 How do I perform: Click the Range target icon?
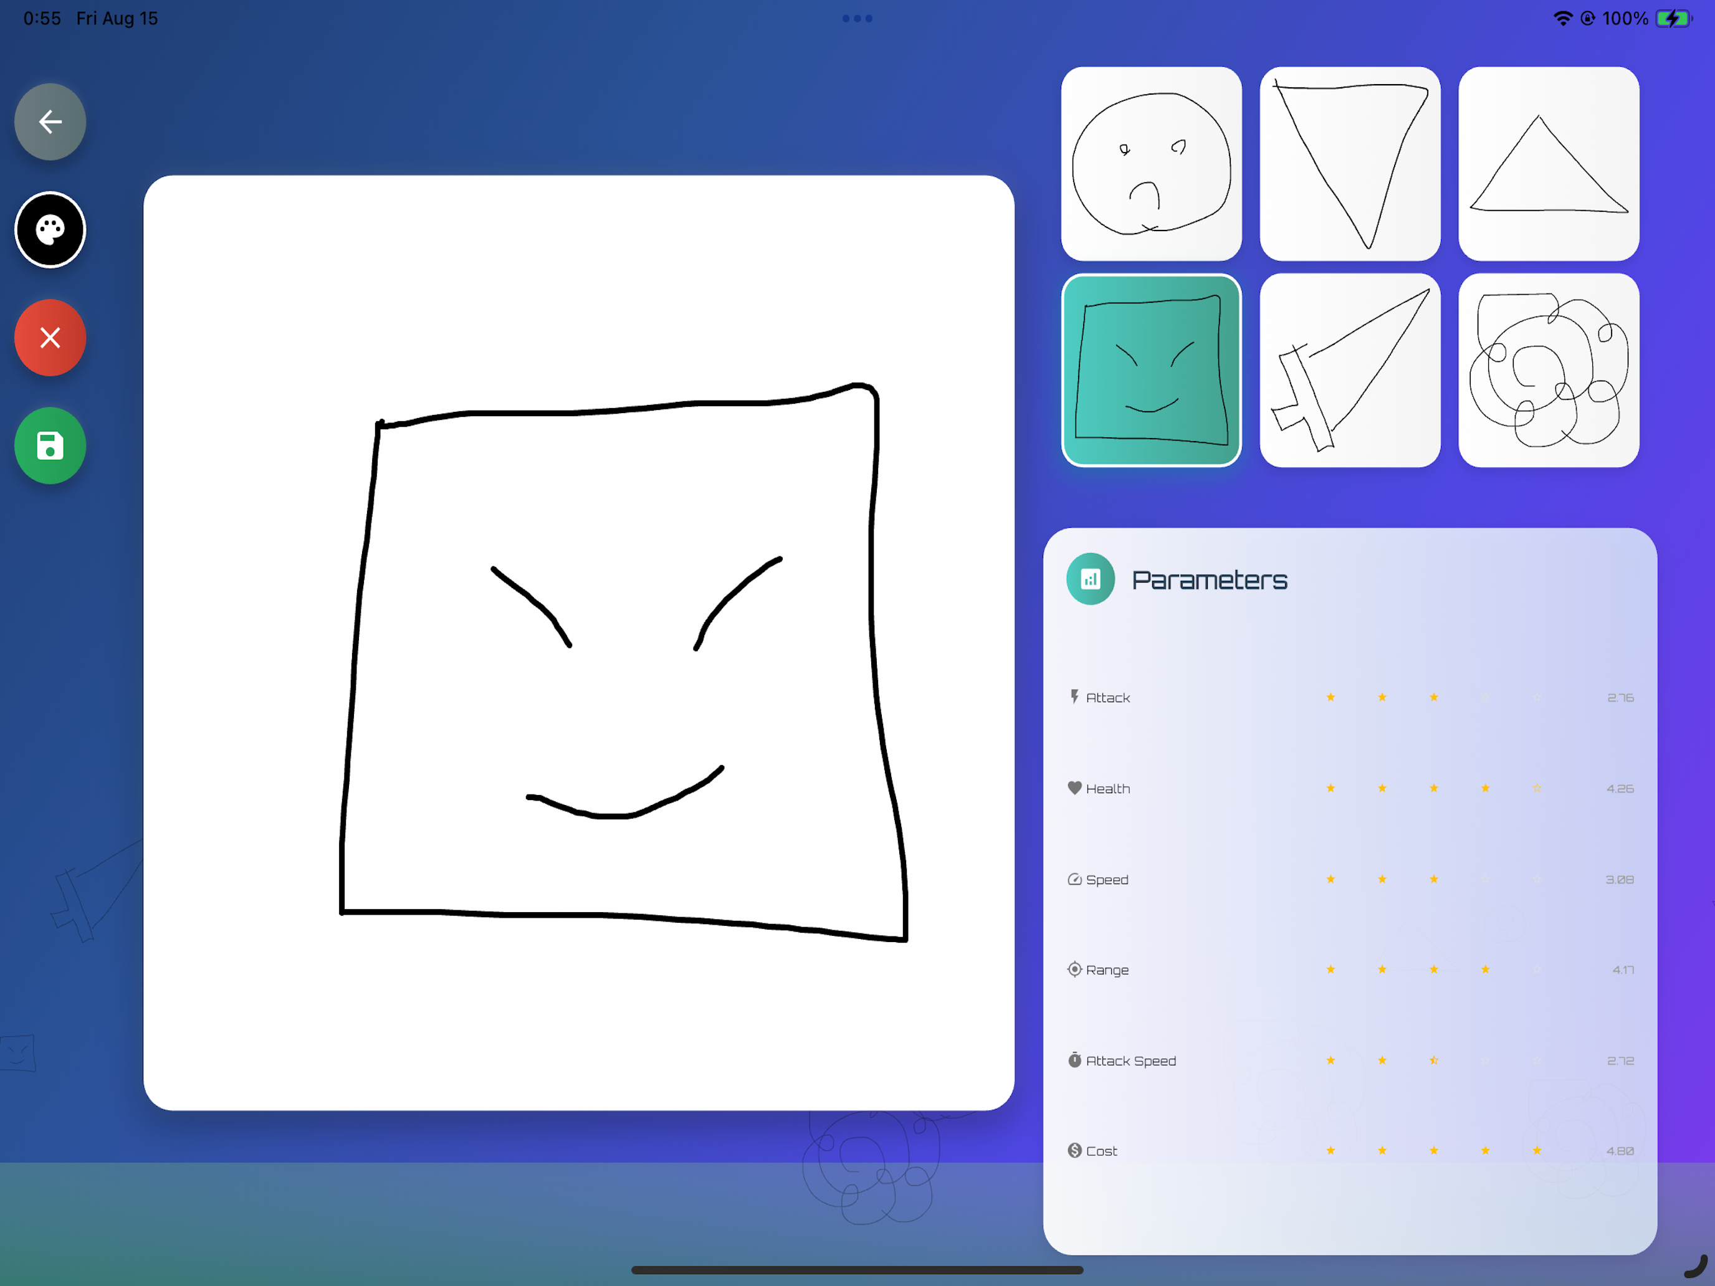1074,969
